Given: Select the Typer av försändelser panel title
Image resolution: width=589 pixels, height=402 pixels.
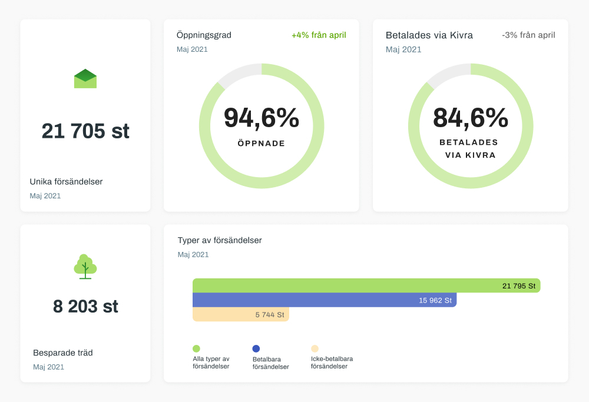Looking at the screenshot, I should click(x=220, y=240).
